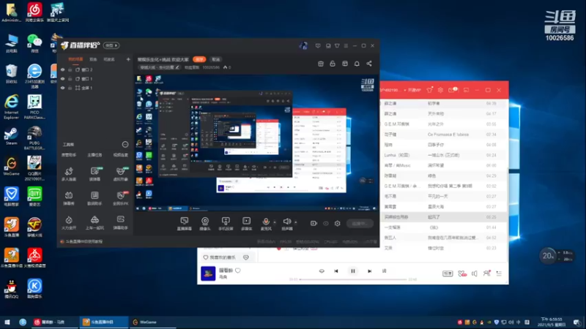Toggle visibility eye for 窗口 2 source
Image resolution: width=586 pixels, height=329 pixels.
[x=62, y=69]
